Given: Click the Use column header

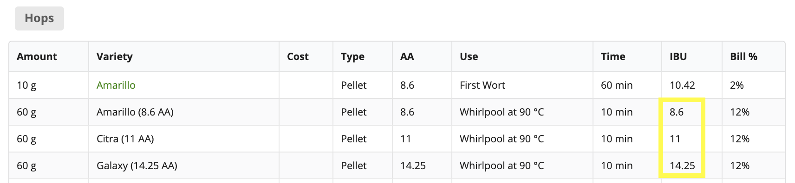Looking at the screenshot, I should pos(469,56).
